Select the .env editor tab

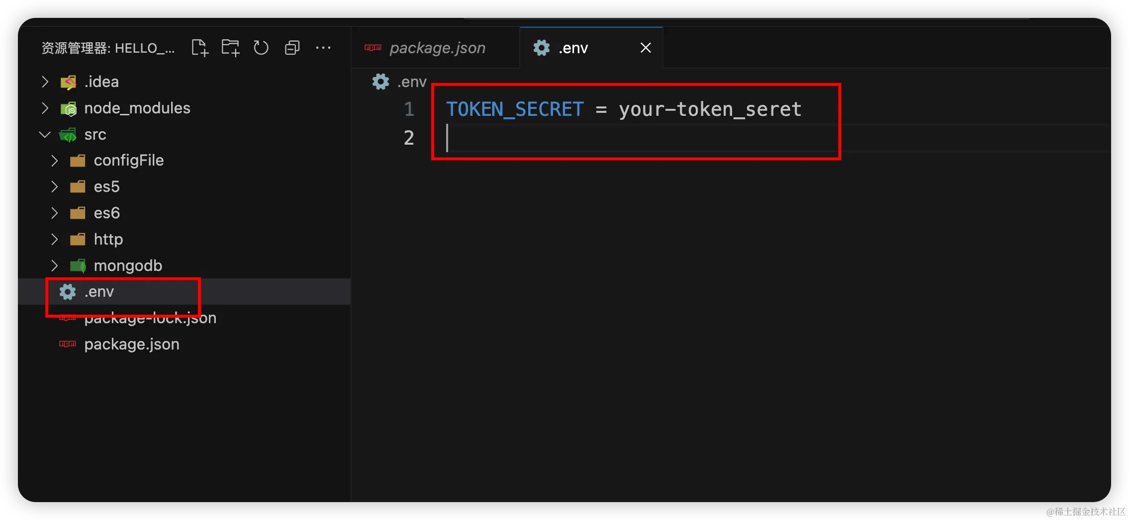point(573,48)
